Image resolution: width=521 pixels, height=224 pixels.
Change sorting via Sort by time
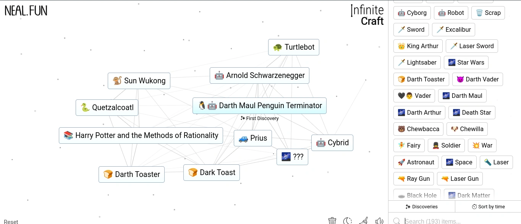(x=488, y=206)
